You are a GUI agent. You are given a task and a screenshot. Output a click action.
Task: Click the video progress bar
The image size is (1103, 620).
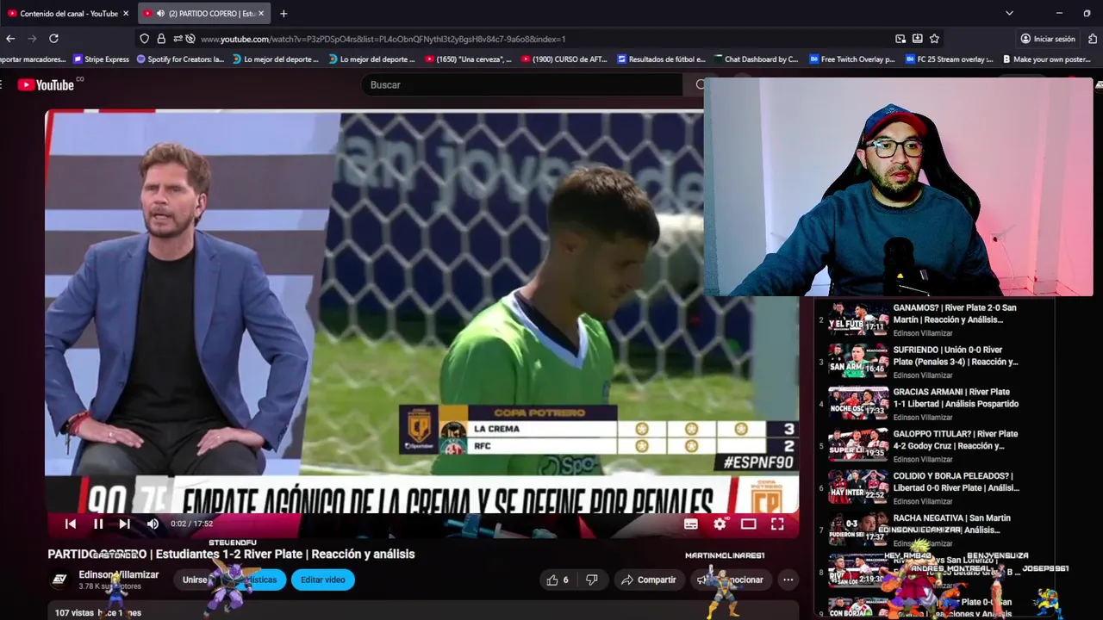click(x=422, y=512)
